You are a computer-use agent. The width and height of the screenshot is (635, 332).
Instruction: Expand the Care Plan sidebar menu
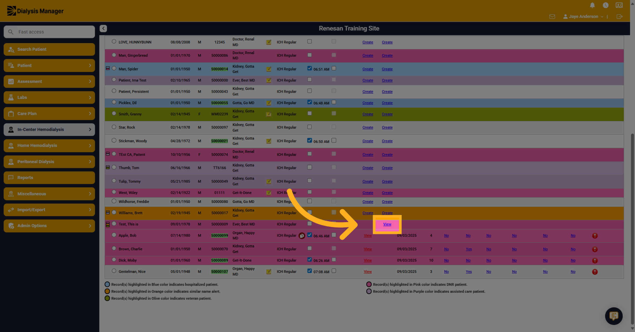point(49,114)
